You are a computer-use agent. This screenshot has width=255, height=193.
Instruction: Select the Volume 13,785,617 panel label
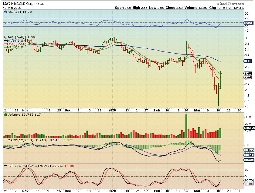click(x=24, y=114)
